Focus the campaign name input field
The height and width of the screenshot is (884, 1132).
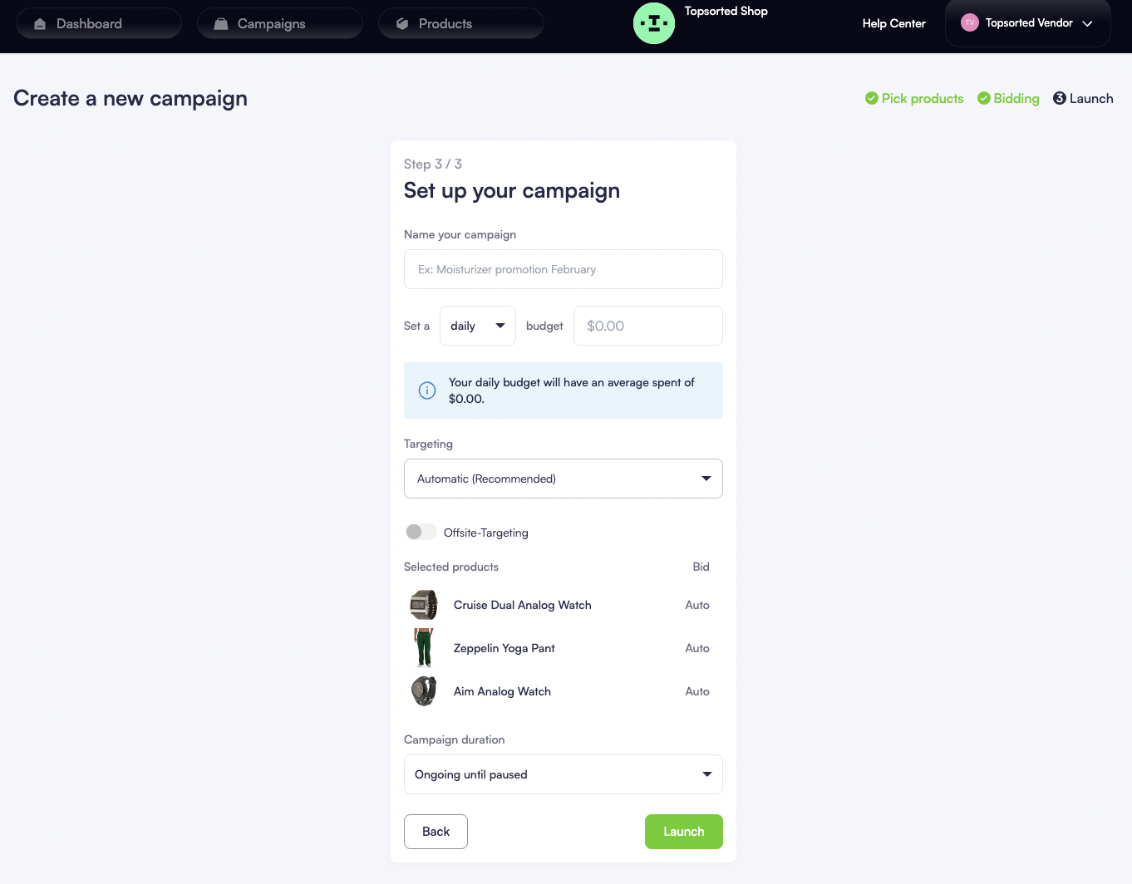tap(563, 269)
